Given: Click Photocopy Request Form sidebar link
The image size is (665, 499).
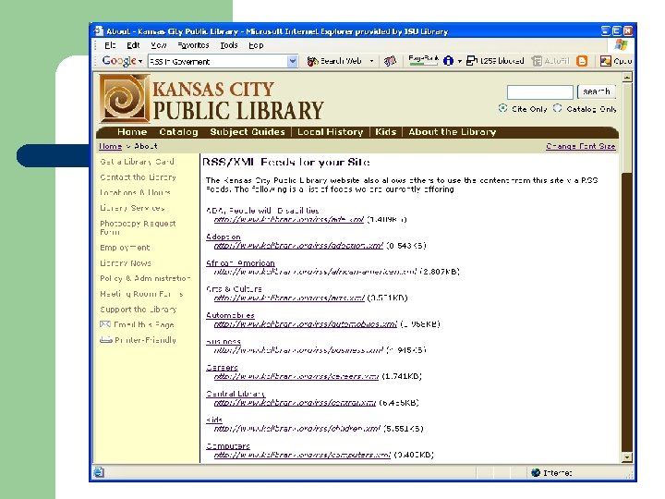Looking at the screenshot, I should pos(138,228).
